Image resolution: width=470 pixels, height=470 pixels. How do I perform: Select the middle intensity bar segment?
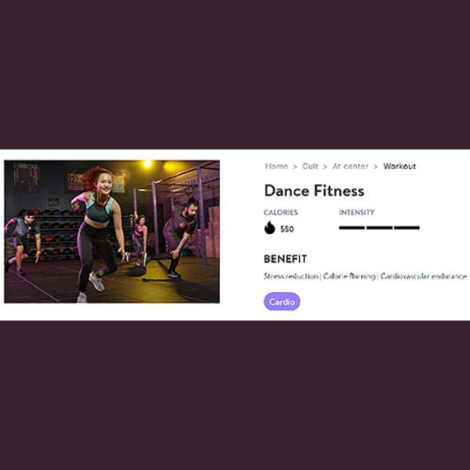(x=379, y=228)
